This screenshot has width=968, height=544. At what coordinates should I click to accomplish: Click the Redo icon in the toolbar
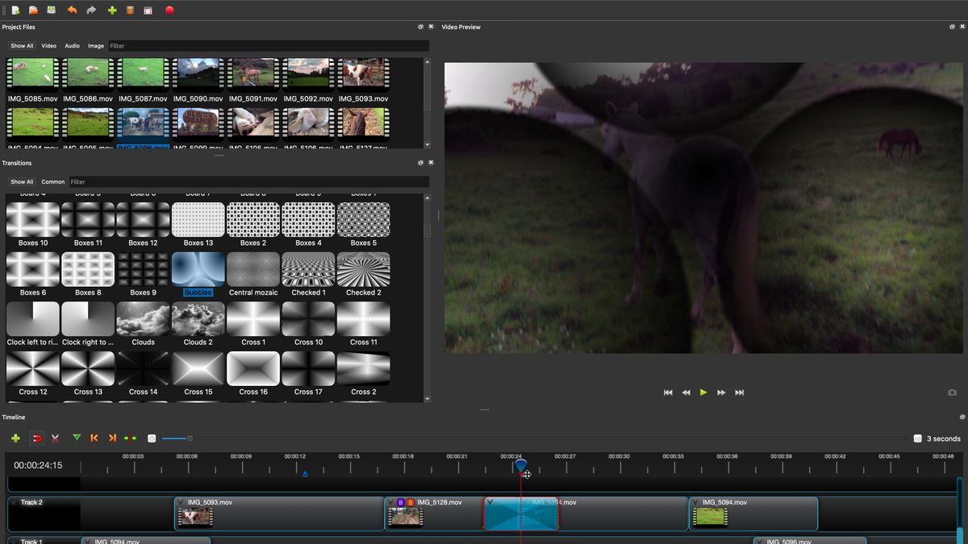[x=90, y=10]
